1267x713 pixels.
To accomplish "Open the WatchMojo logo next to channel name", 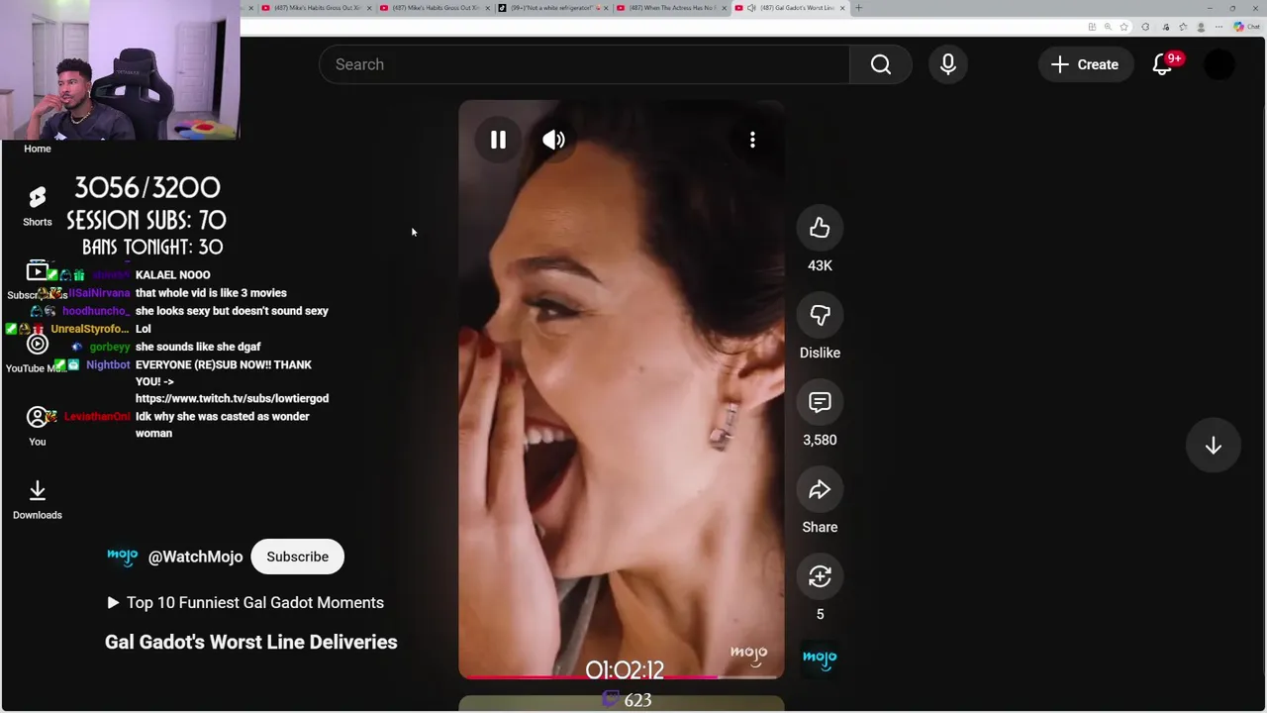I will pyautogui.click(x=122, y=557).
